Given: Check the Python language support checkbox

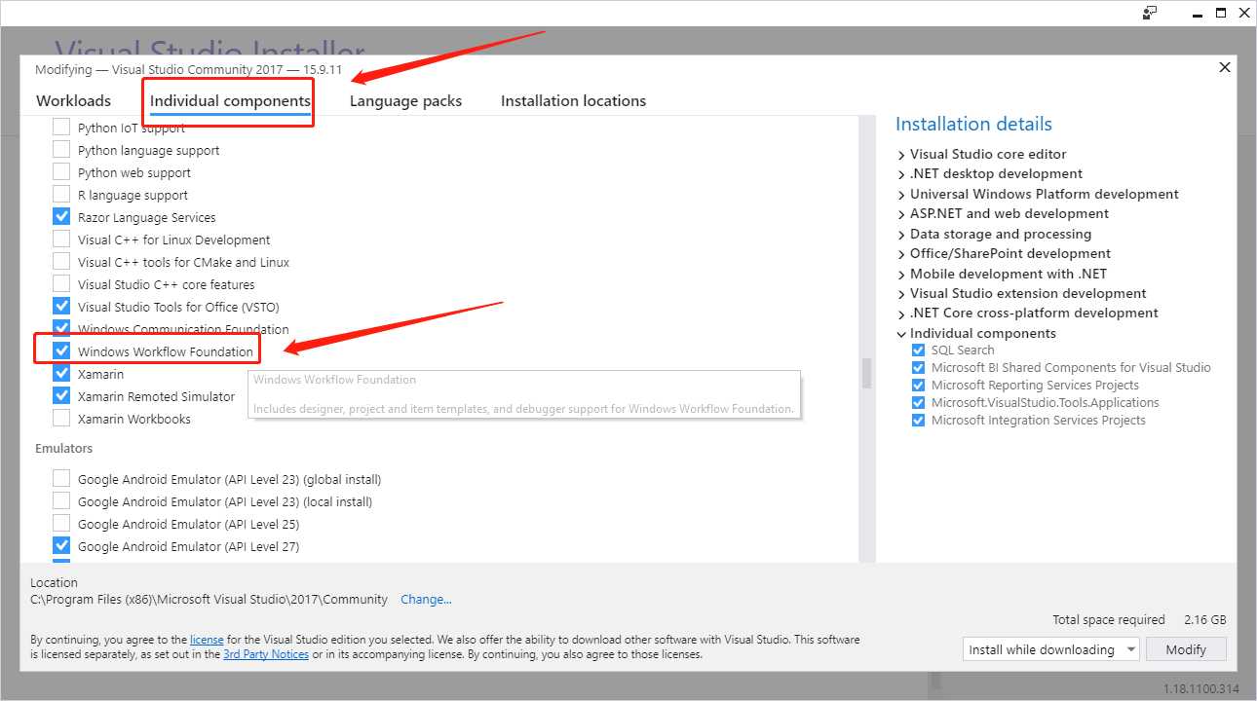Looking at the screenshot, I should [x=61, y=150].
